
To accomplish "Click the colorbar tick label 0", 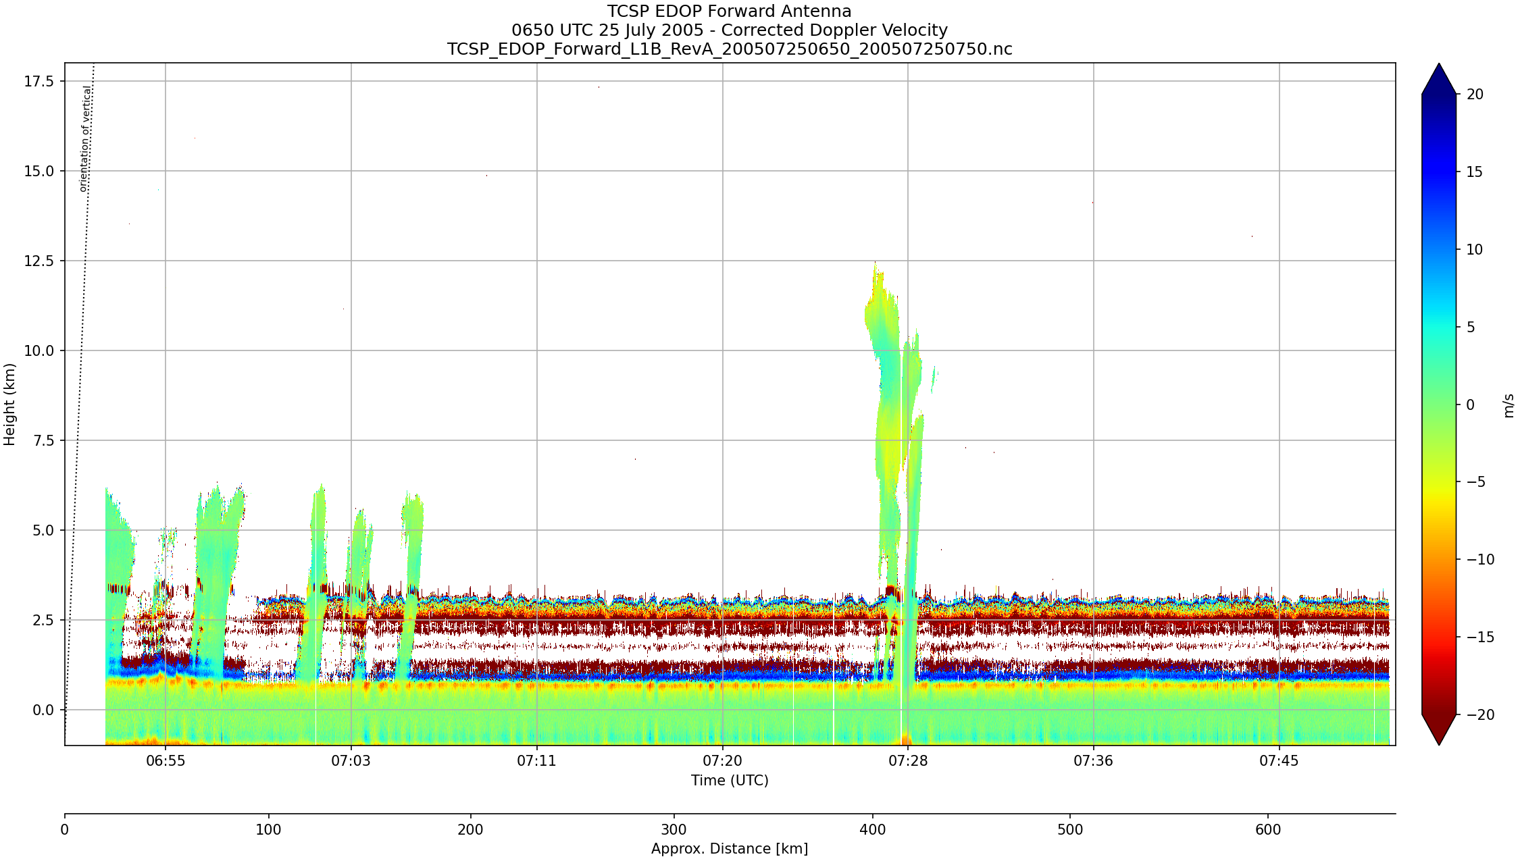I will (x=1471, y=405).
